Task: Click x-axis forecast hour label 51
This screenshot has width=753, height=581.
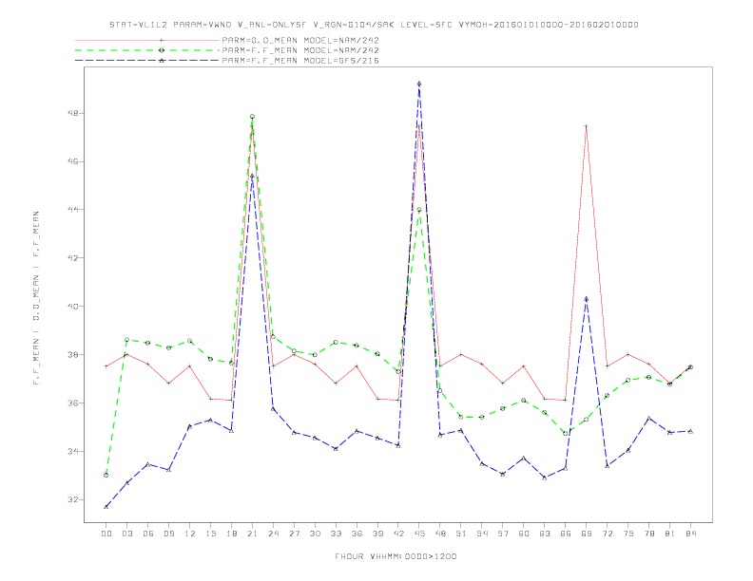Action: point(461,534)
